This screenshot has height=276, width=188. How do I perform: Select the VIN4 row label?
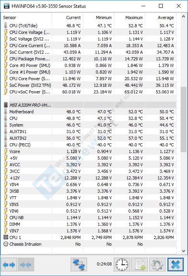tap(14, 185)
